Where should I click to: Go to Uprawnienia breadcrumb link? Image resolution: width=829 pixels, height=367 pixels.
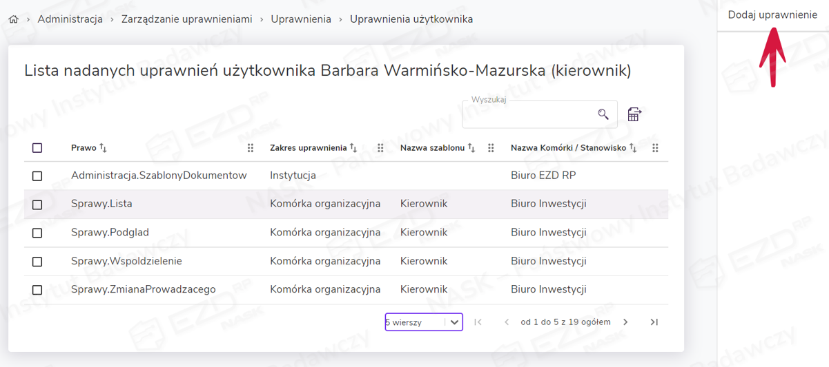coord(300,19)
